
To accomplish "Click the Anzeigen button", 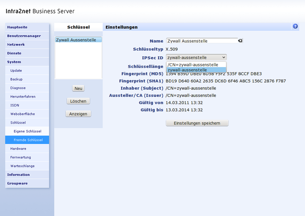I will click(78, 114).
